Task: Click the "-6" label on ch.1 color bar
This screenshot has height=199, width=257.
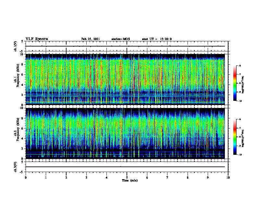Action: tap(239, 65)
